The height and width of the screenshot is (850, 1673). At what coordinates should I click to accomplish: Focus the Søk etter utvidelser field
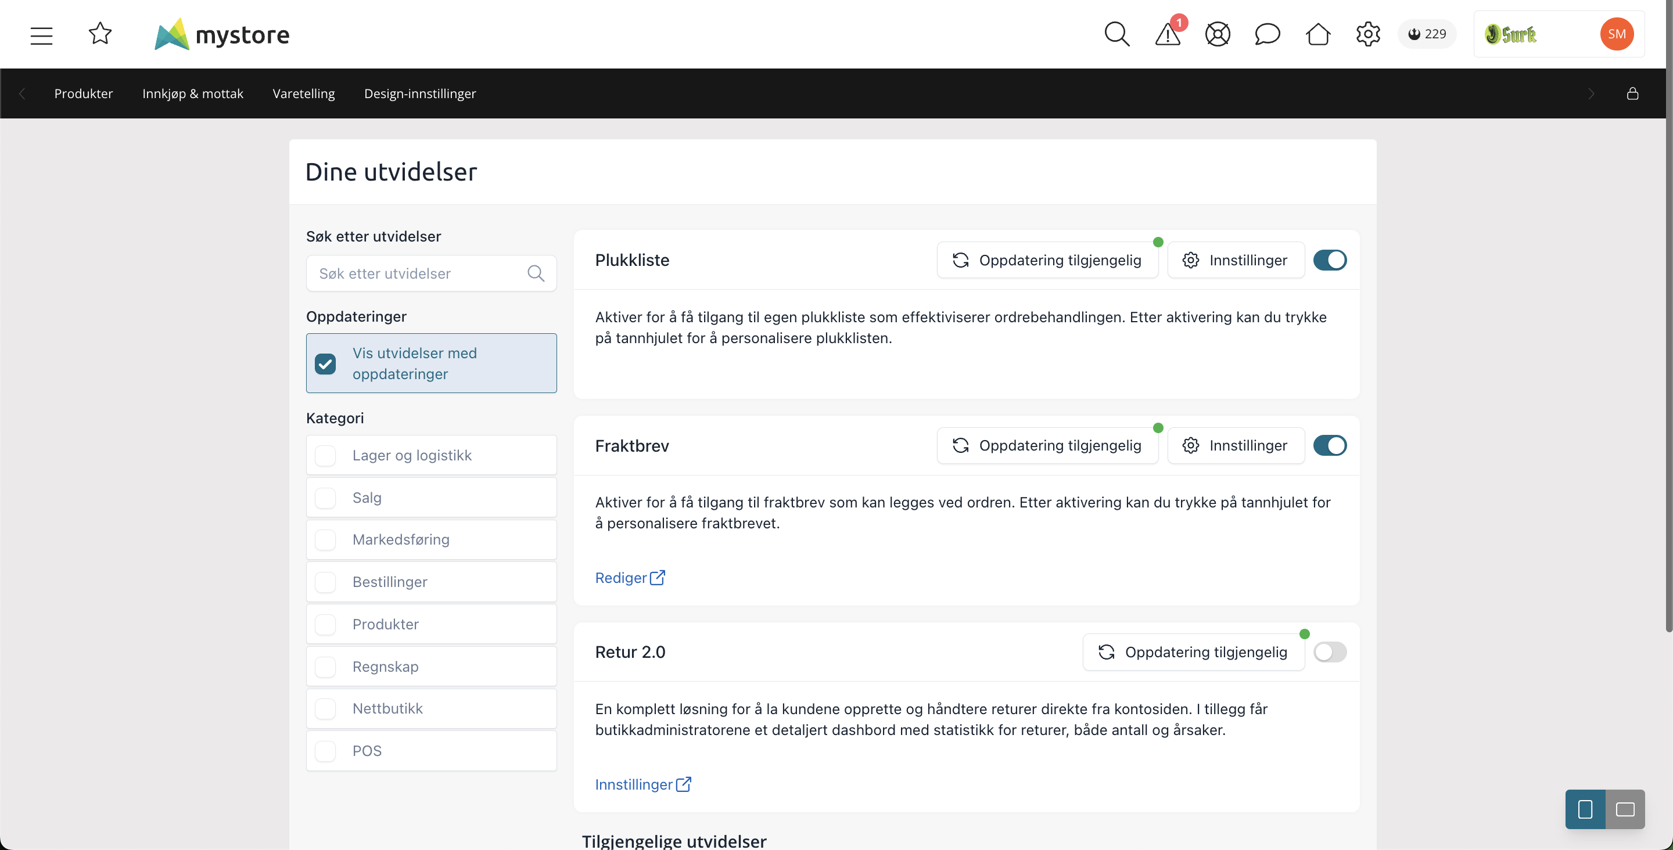pyautogui.click(x=431, y=273)
